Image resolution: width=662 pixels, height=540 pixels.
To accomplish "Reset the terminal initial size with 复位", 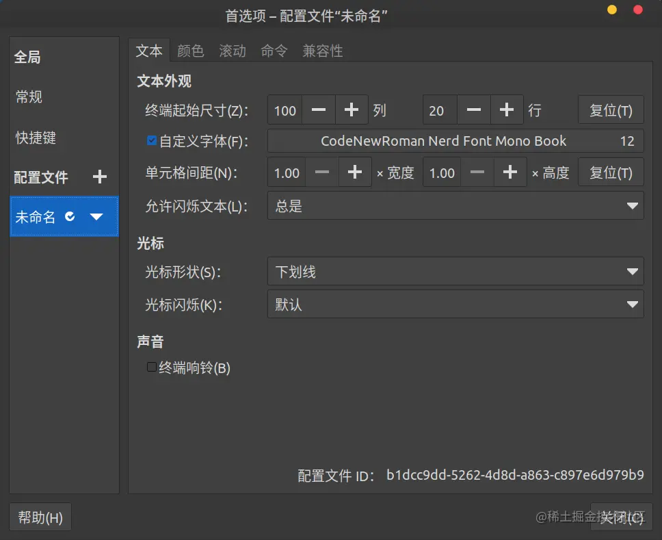I will [x=611, y=110].
